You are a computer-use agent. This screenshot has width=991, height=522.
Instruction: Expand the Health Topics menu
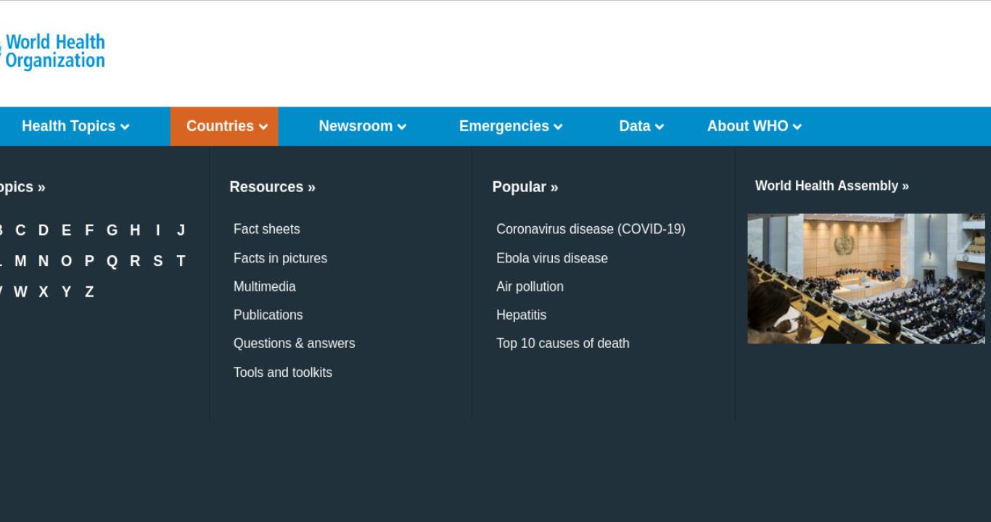tap(75, 126)
